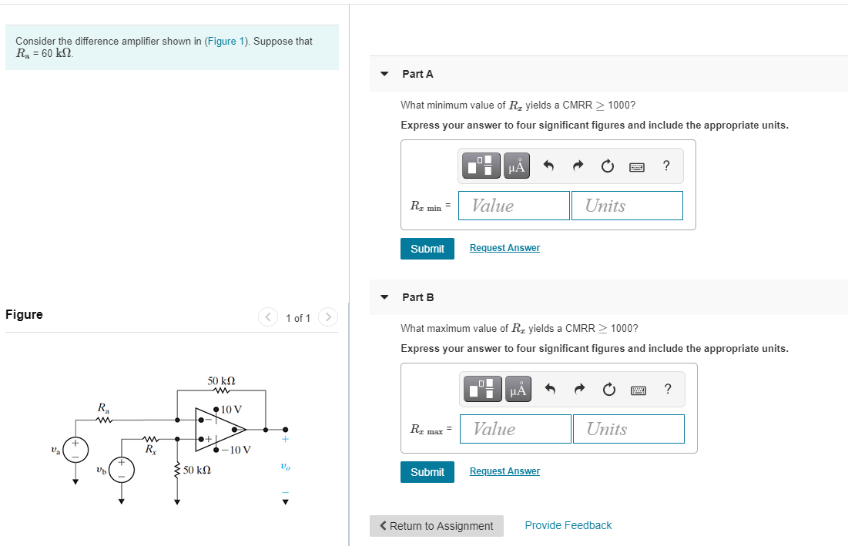The width and height of the screenshot is (848, 546).
Task: Open the units (μÅ) palette in Part B
Action: (x=518, y=389)
